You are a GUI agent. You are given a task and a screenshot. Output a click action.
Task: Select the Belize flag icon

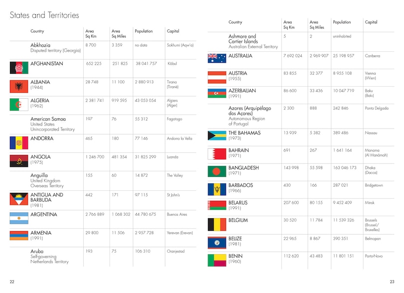(217, 242)
